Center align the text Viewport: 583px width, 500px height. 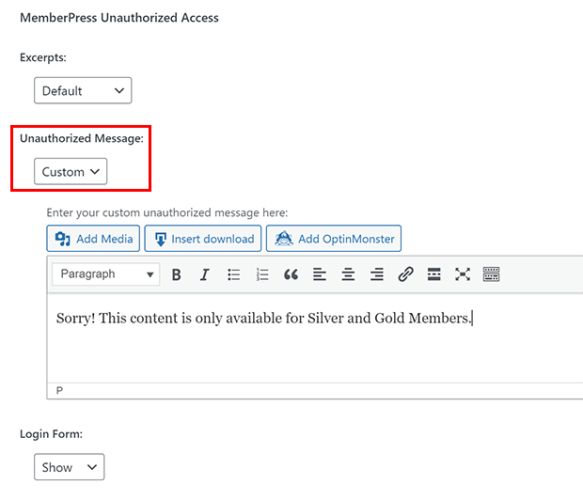click(x=348, y=274)
